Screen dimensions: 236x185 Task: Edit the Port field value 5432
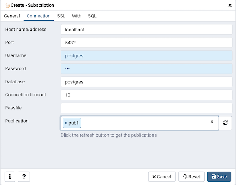tap(147, 43)
